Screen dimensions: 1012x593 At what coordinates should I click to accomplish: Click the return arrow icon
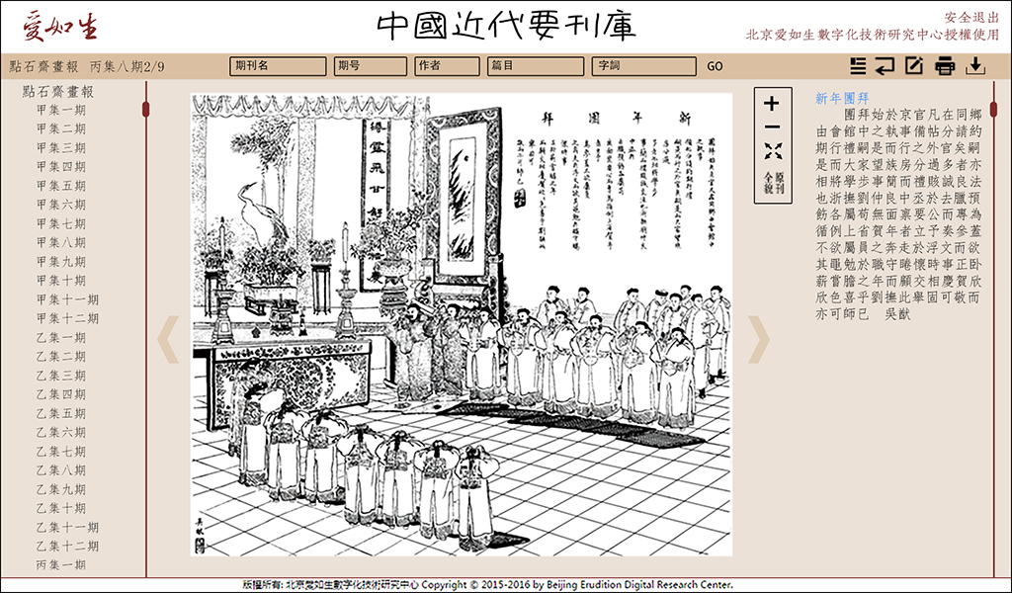tap(885, 66)
